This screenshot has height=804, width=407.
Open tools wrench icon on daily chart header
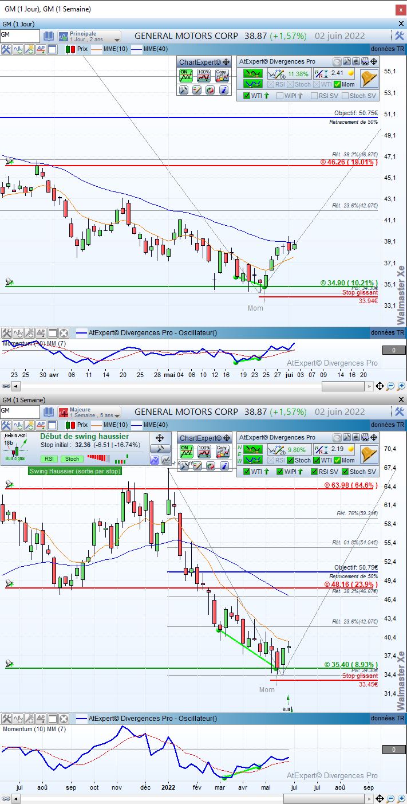click(x=400, y=36)
